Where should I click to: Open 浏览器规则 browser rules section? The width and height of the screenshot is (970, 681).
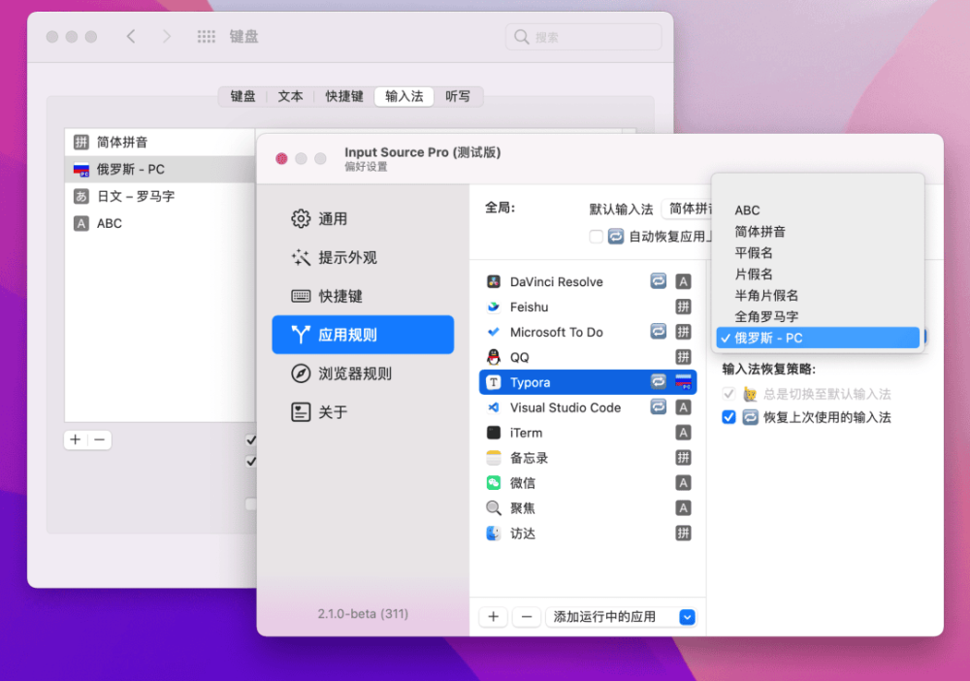coord(363,373)
